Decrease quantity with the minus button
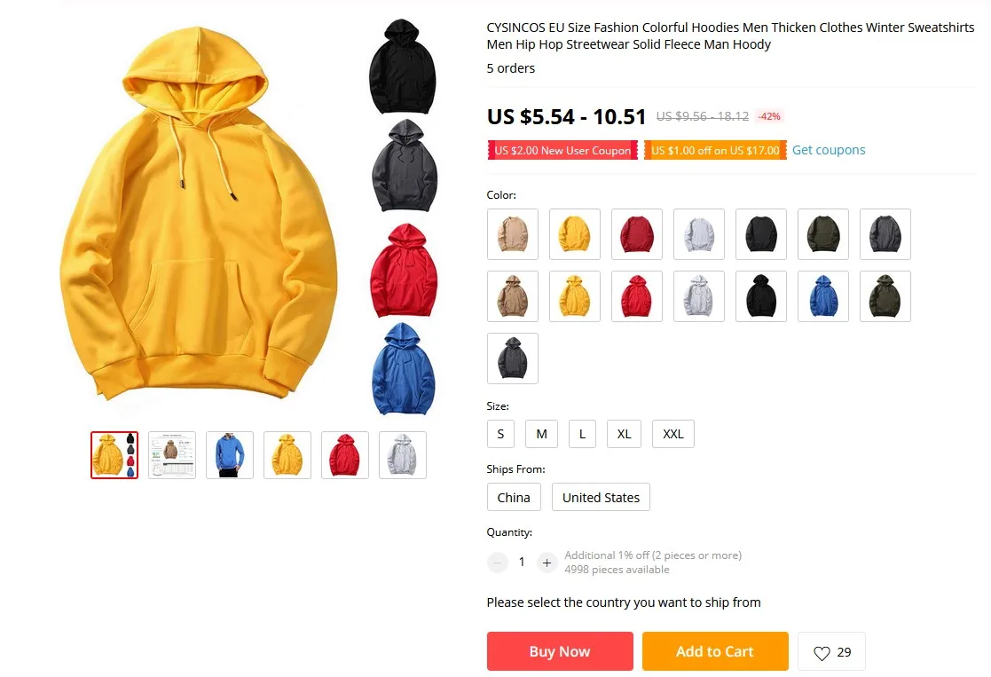 point(498,563)
